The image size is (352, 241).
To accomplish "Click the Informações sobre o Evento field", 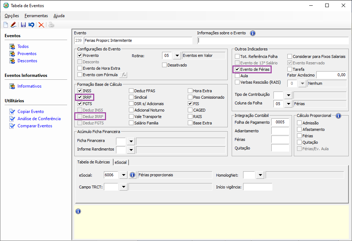I will click(273, 40).
